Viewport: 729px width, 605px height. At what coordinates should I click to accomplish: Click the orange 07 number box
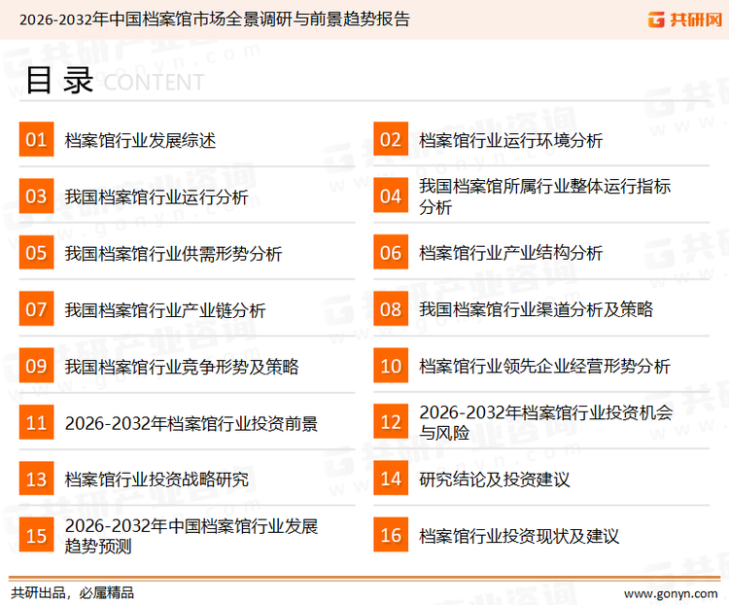click(36, 309)
